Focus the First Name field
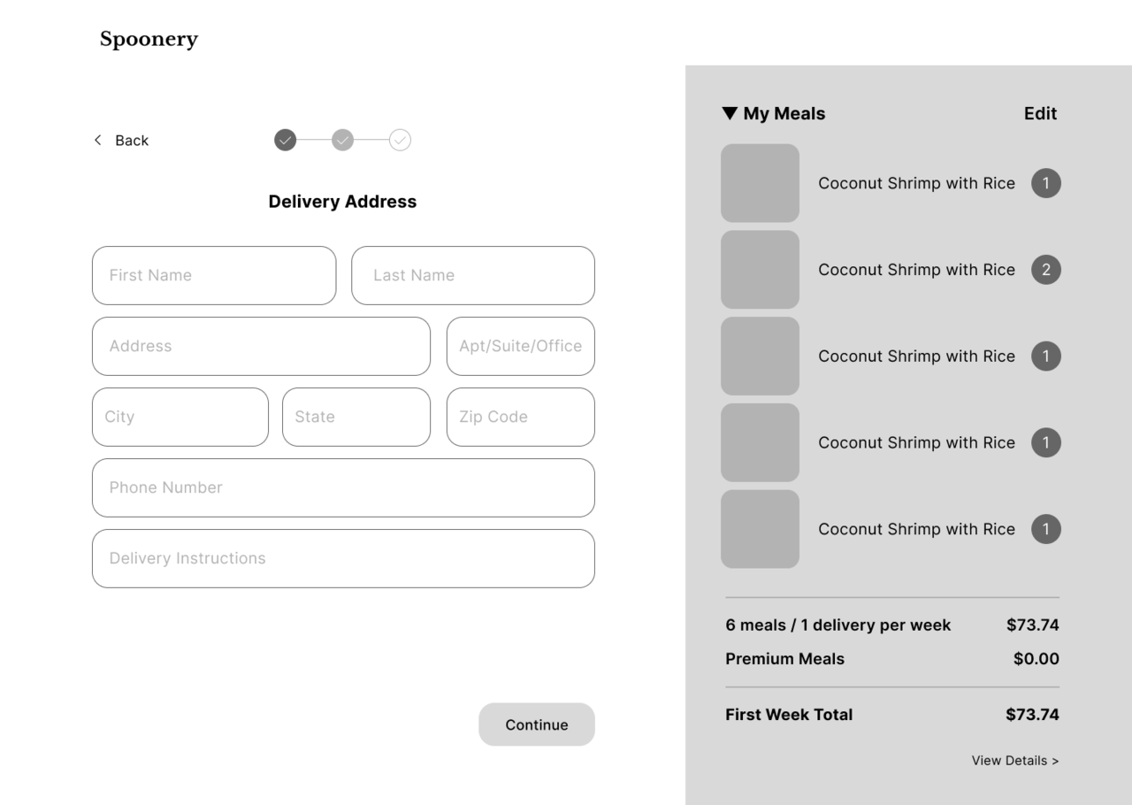The width and height of the screenshot is (1132, 805). 214,275
